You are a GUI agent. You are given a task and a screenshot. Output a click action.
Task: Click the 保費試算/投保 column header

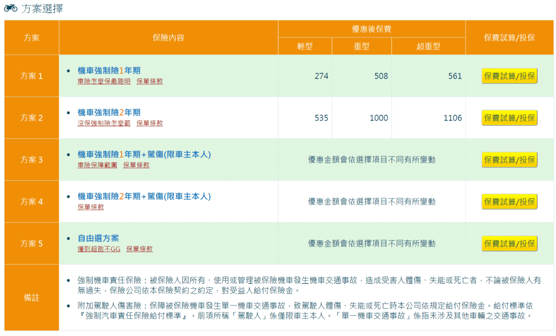[x=509, y=37]
